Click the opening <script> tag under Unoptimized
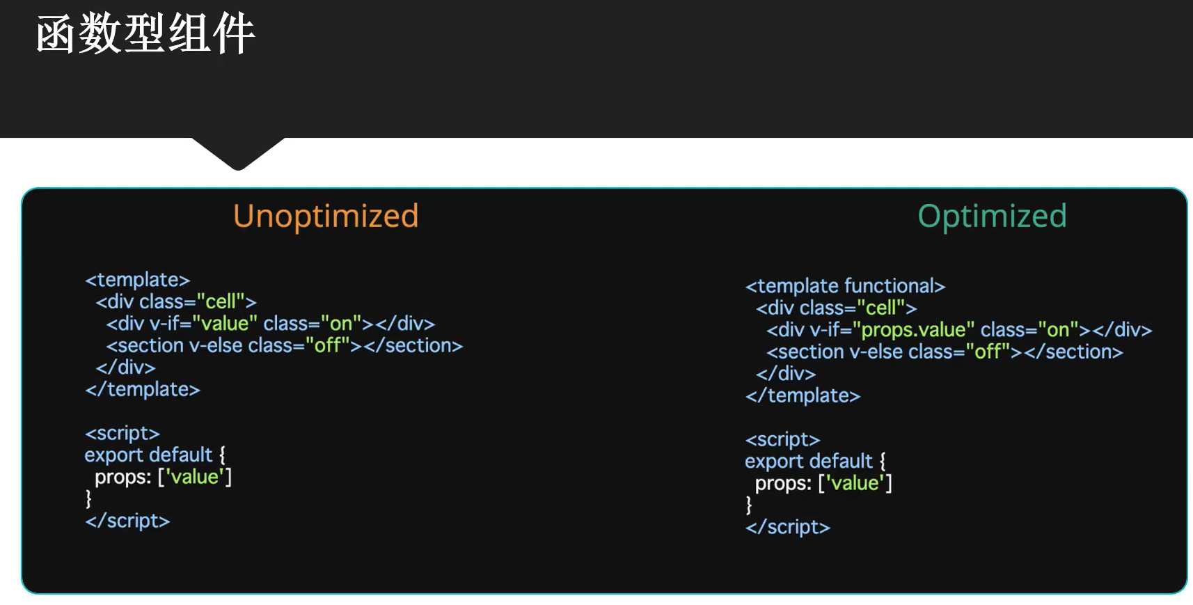Viewport: 1193px width, 605px height. click(x=123, y=433)
